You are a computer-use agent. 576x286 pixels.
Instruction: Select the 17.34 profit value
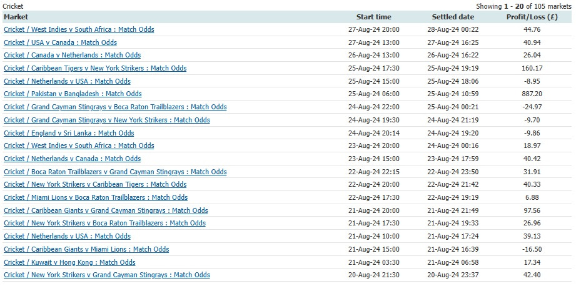coord(532,262)
